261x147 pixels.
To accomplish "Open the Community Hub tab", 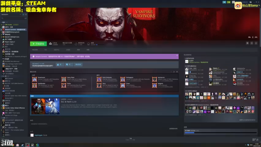I will click(56, 50).
